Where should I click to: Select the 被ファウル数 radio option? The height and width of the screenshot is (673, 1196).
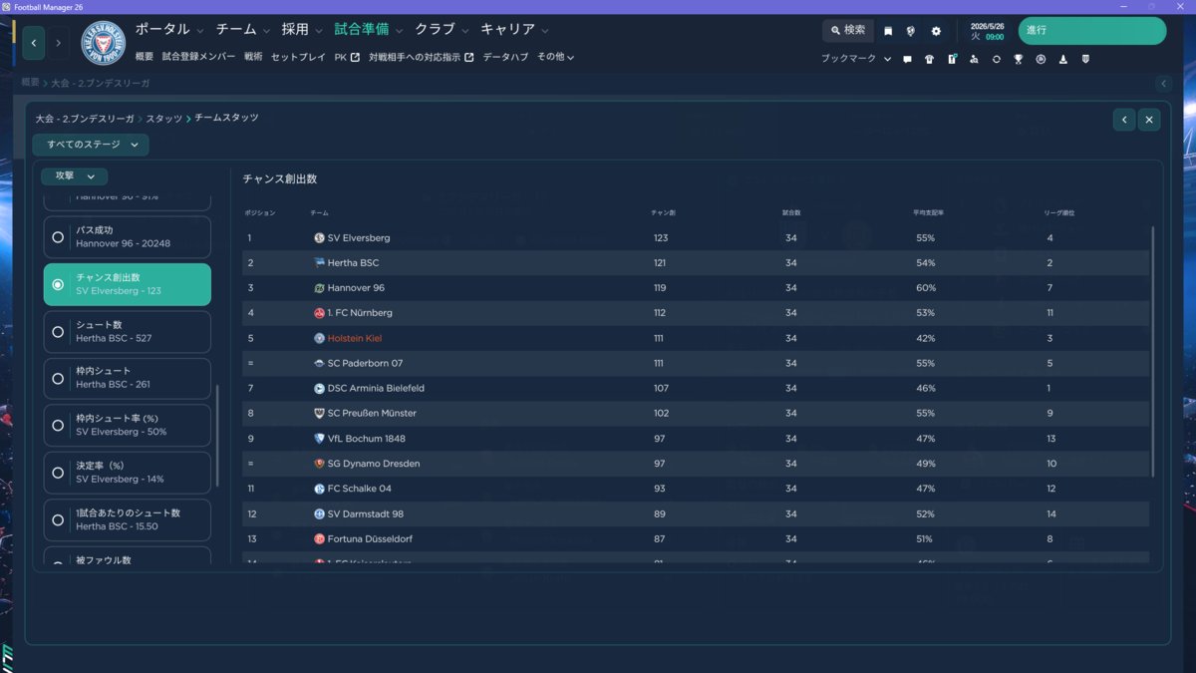pyautogui.click(x=128, y=556)
